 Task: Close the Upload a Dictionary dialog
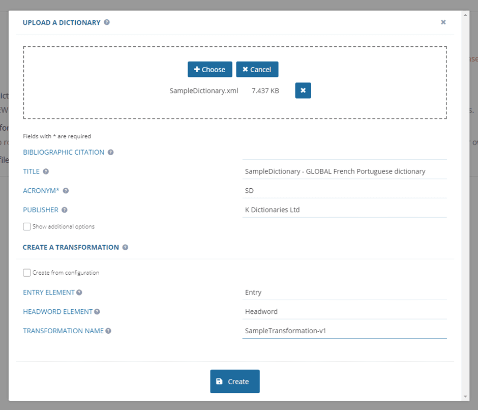[x=443, y=22]
